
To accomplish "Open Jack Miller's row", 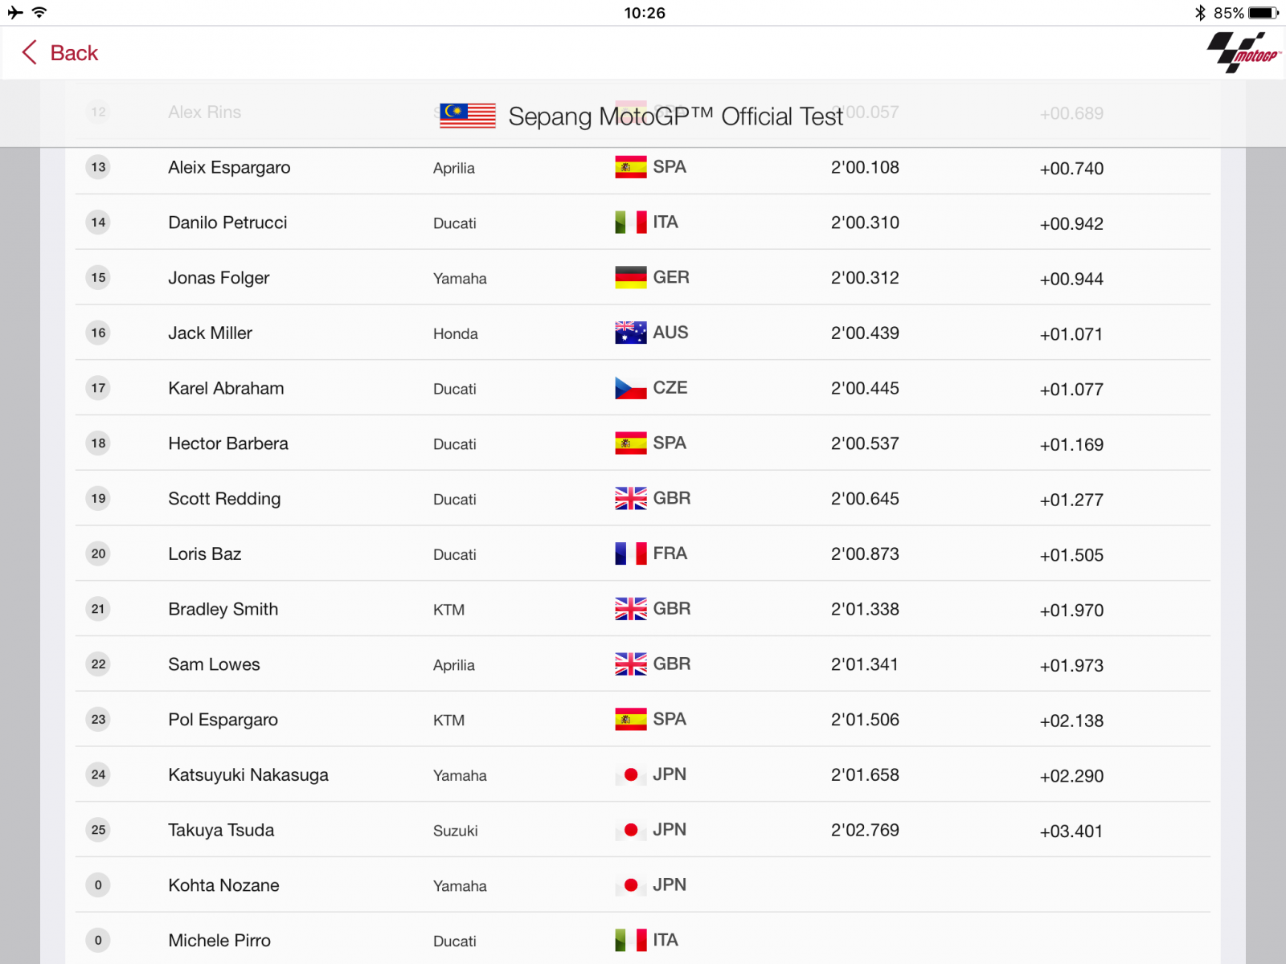I will click(210, 333).
